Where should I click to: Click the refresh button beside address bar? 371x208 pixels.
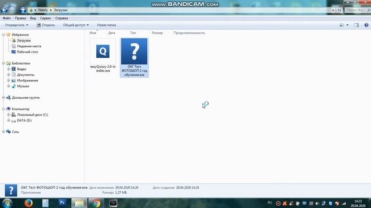[339, 10]
